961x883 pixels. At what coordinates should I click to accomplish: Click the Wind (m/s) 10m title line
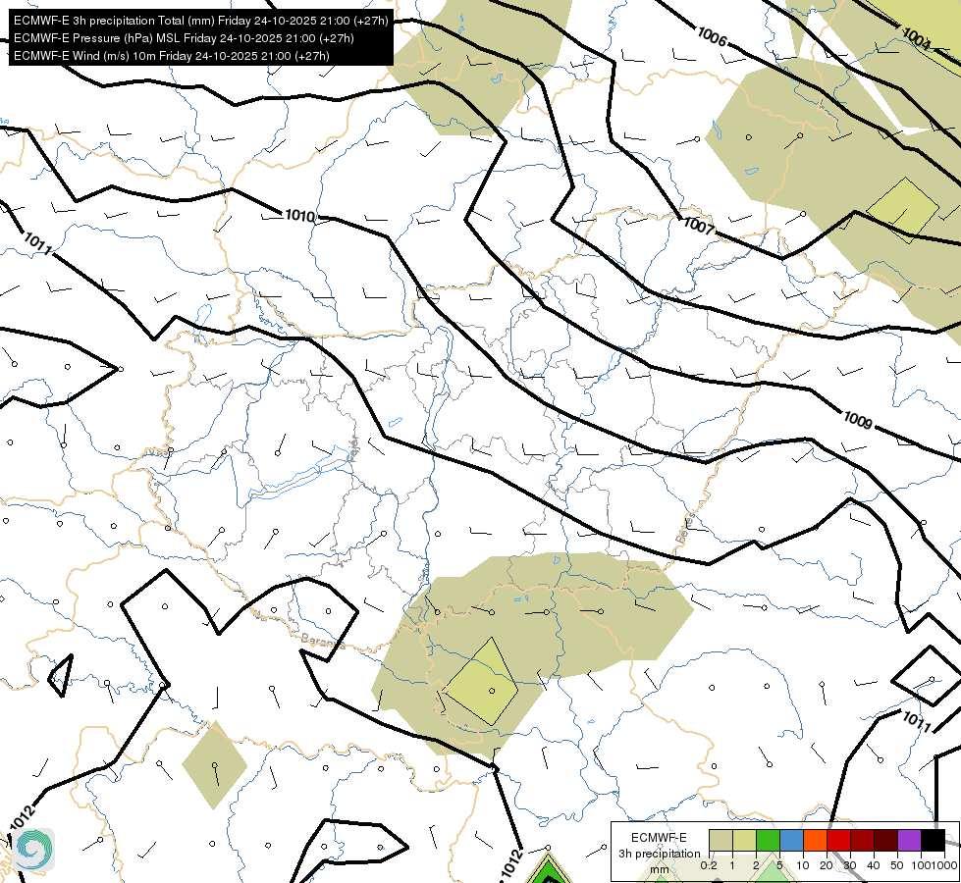pyautogui.click(x=171, y=56)
